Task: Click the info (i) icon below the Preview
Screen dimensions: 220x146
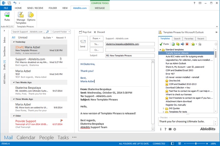Action: point(161,129)
